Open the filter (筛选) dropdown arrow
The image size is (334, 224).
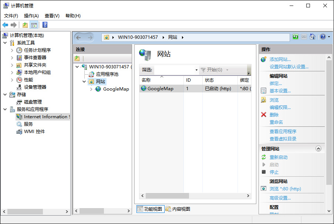[x=196, y=70]
